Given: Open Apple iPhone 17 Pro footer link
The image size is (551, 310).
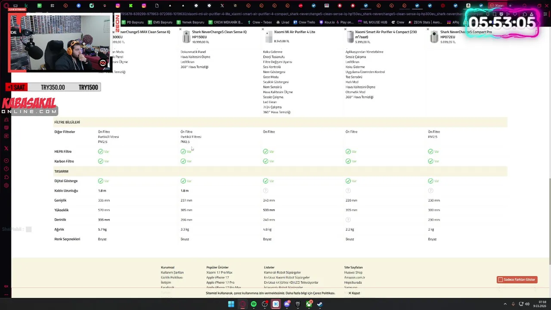Looking at the screenshot, I should pyautogui.click(x=220, y=282).
